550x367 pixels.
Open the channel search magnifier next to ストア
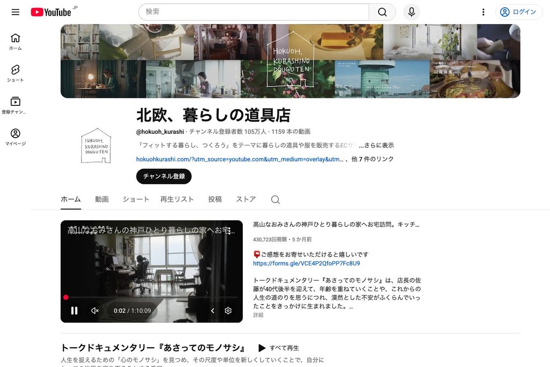tap(275, 199)
